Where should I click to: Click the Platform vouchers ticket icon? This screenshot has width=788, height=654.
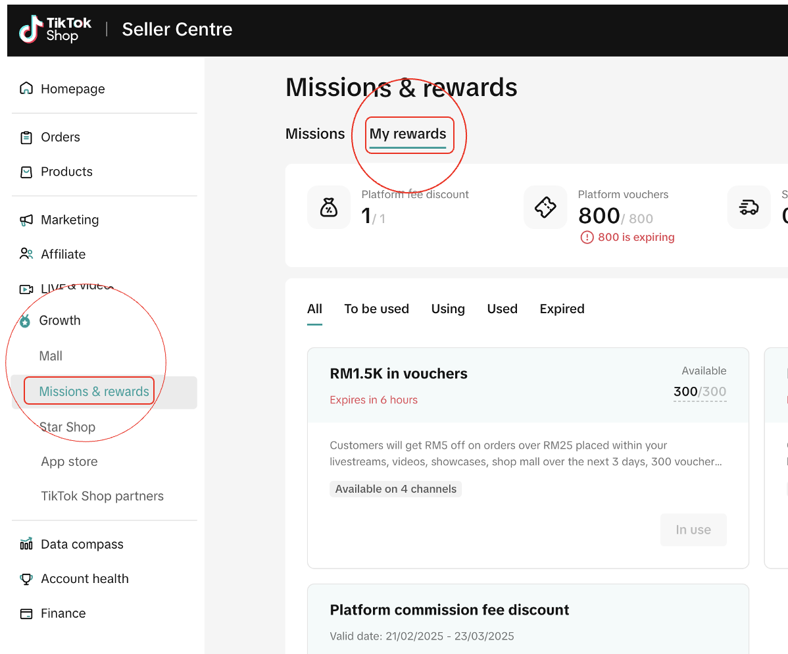(x=545, y=207)
